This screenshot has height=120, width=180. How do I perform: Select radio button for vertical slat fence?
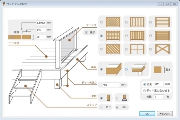pos(126,22)
